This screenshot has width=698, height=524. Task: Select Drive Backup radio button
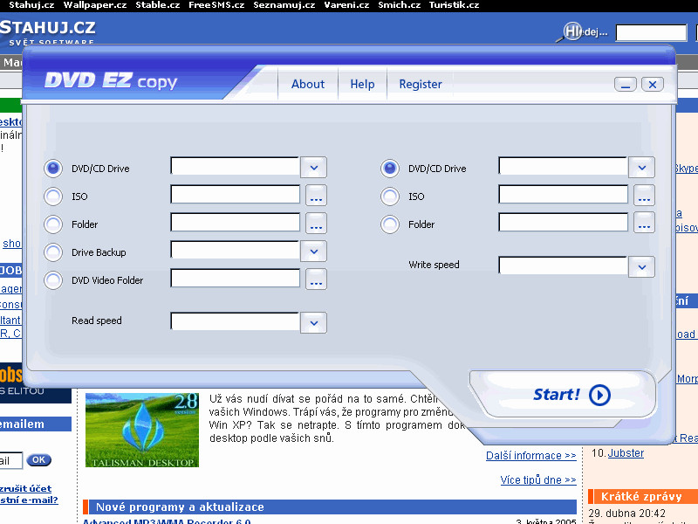[x=53, y=252]
